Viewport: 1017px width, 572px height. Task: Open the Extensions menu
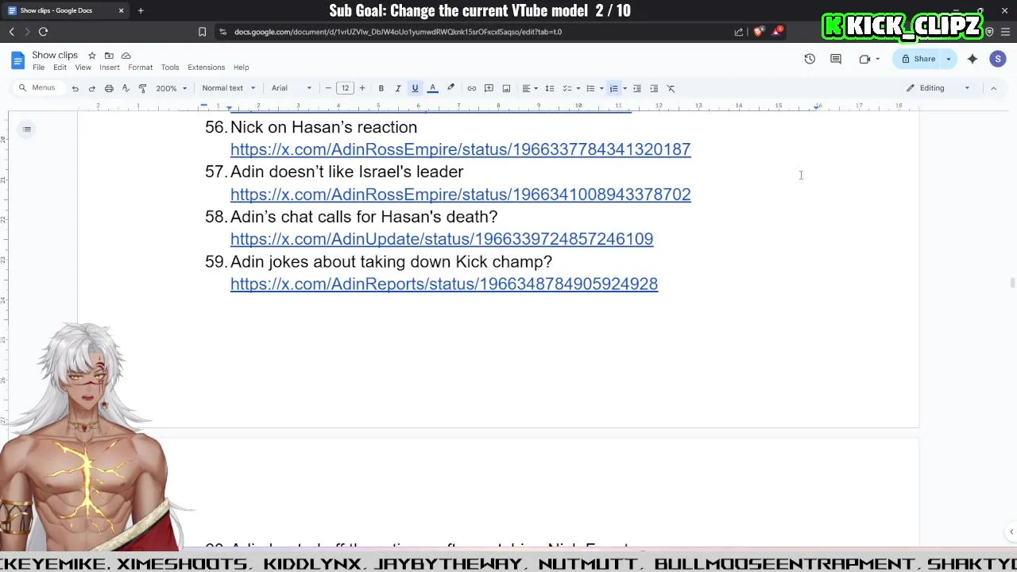(207, 68)
